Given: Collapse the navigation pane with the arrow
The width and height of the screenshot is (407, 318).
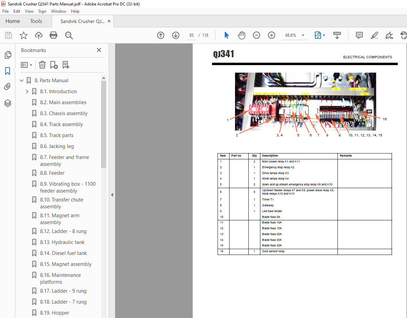Looking at the screenshot, I should (112, 195).
